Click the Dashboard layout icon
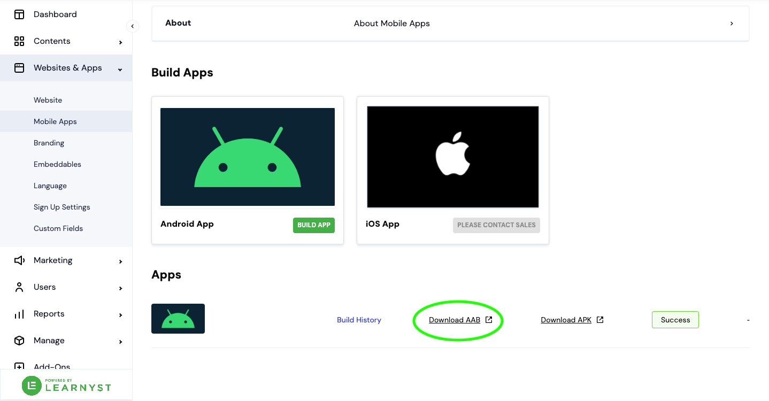The width and height of the screenshot is (769, 401). point(19,14)
